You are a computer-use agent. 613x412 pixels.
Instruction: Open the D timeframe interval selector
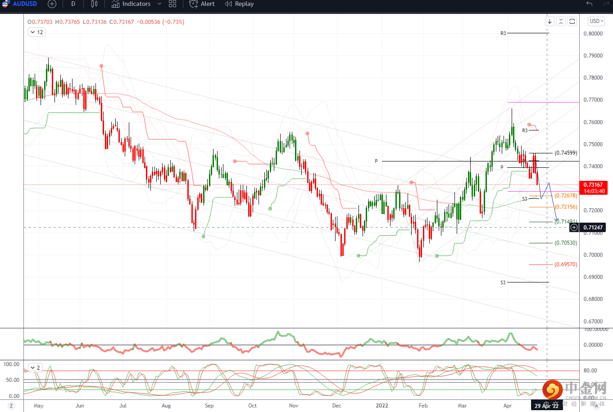73,4
